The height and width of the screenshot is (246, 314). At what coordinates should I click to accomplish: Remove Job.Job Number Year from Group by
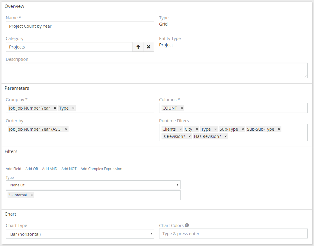click(55, 108)
